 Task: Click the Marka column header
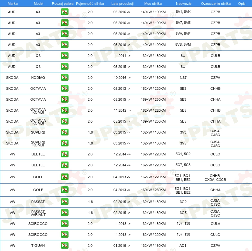13,4
